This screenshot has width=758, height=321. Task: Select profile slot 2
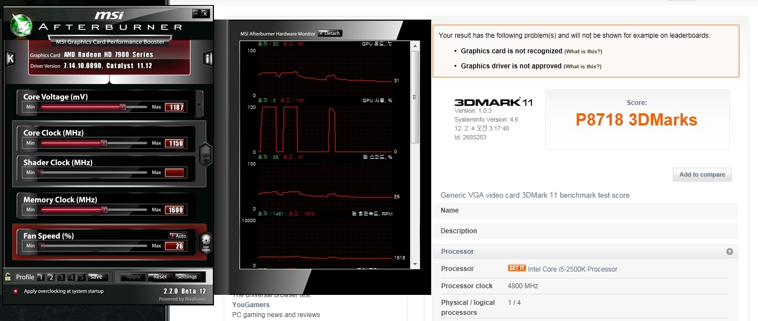51,277
